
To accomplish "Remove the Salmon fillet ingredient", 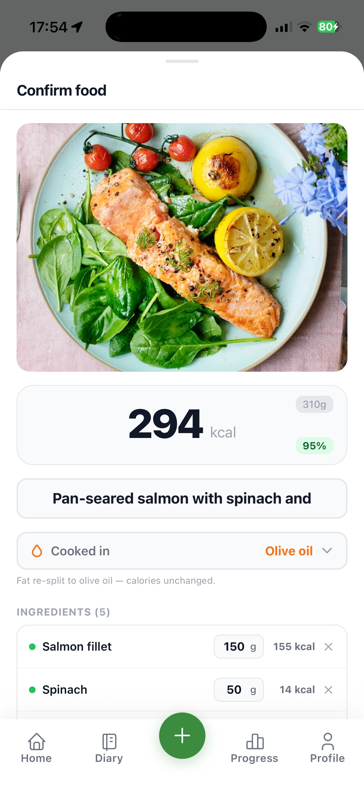I will point(328,647).
